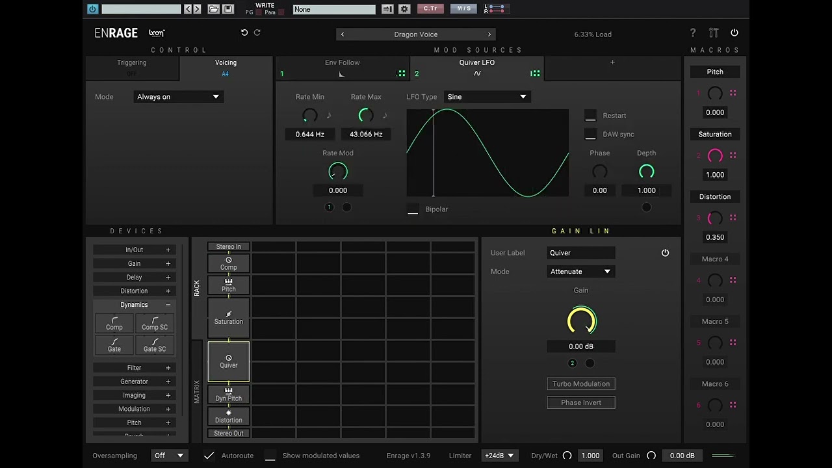Open preset folder icon in host bar
Image resolution: width=832 pixels, height=468 pixels.
213,9
